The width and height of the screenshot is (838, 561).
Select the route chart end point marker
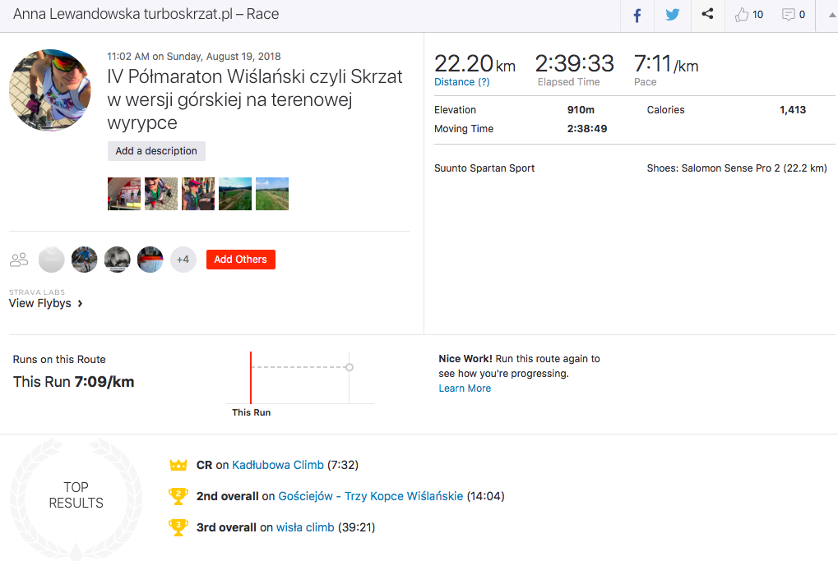[x=350, y=367]
